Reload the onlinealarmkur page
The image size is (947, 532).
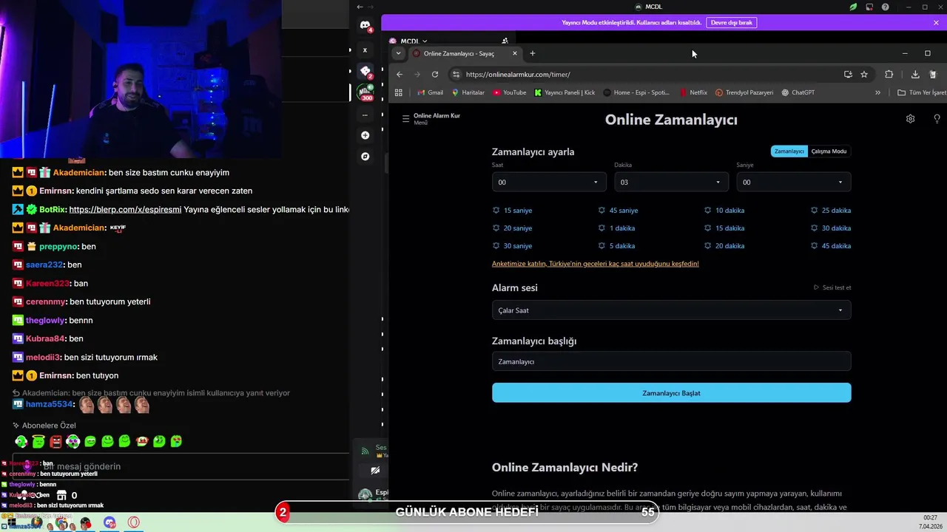(435, 74)
